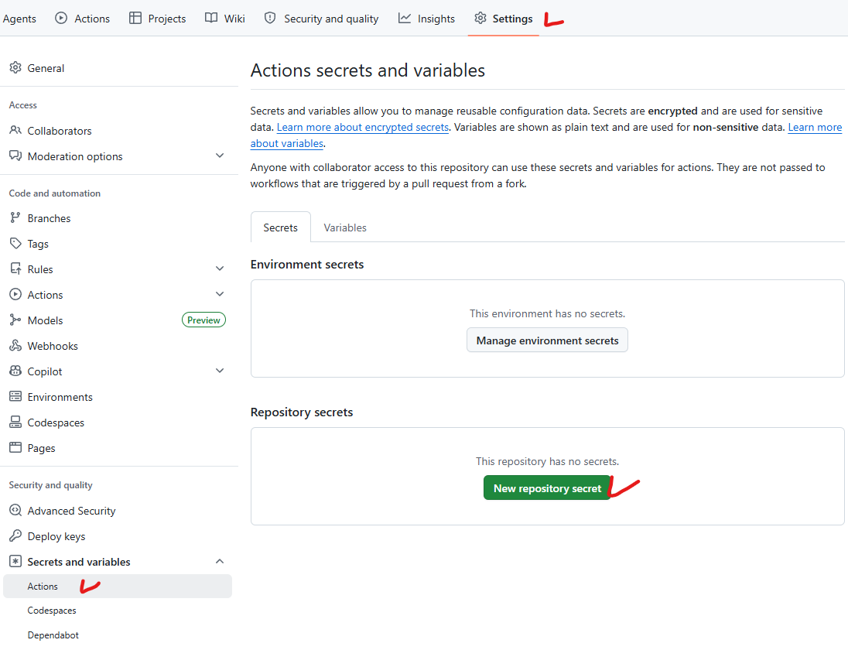Select the Secrets tab
This screenshot has height=650, width=848.
click(x=281, y=227)
